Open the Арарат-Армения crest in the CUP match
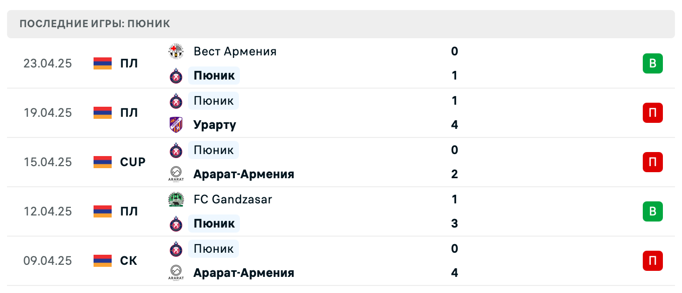 (x=175, y=174)
